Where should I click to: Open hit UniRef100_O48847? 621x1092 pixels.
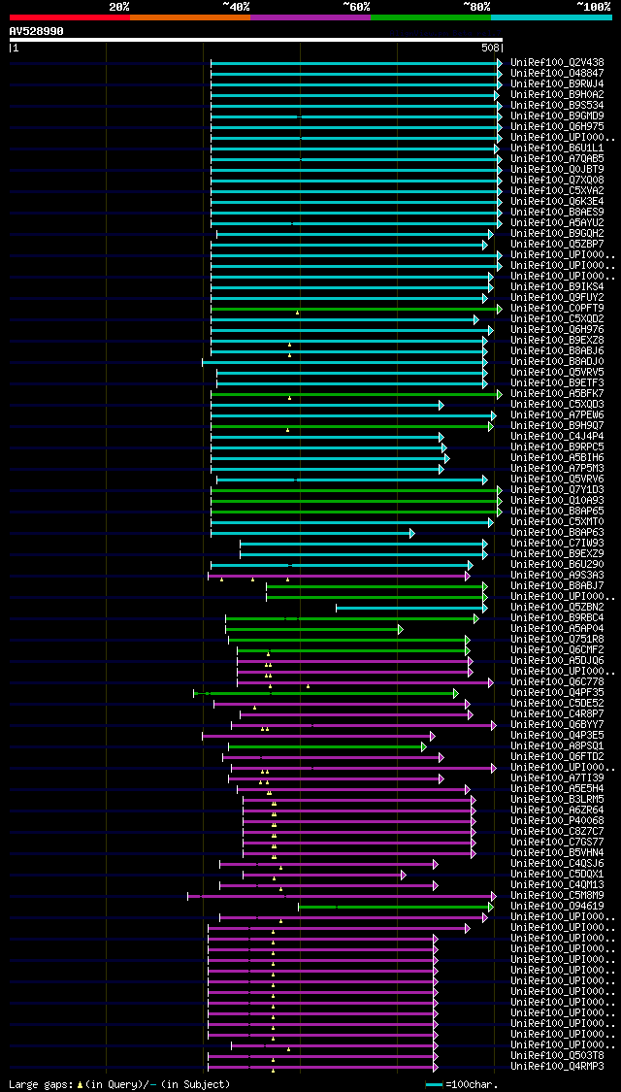[x=557, y=73]
